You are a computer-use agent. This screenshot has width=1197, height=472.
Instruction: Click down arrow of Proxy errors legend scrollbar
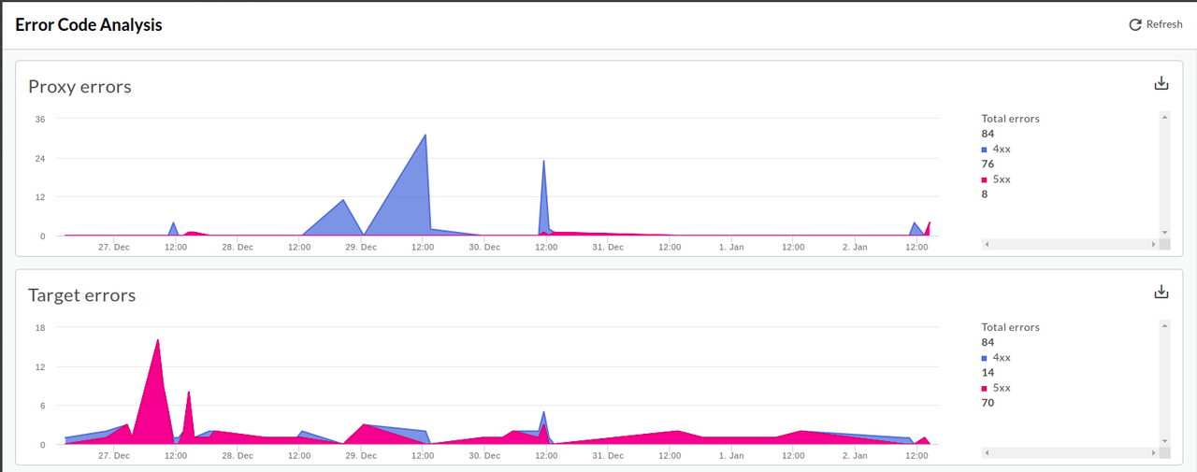point(1164,232)
